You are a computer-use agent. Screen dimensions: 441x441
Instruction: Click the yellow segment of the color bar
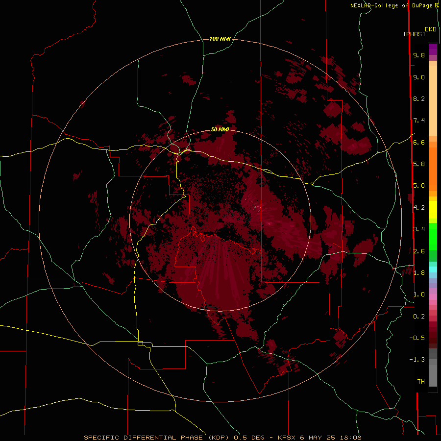[433, 210]
